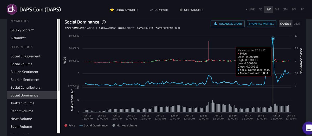
Task: Select the 1M timeframe
Action: 277,10
